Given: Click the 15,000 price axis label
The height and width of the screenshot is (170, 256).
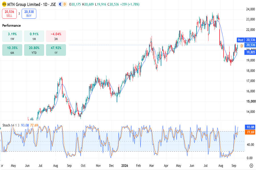Looking at the screenshot, I should 251,101.
